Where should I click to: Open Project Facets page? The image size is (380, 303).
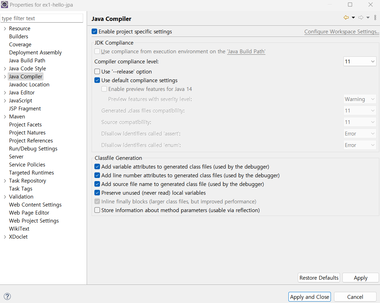(x=25, y=124)
